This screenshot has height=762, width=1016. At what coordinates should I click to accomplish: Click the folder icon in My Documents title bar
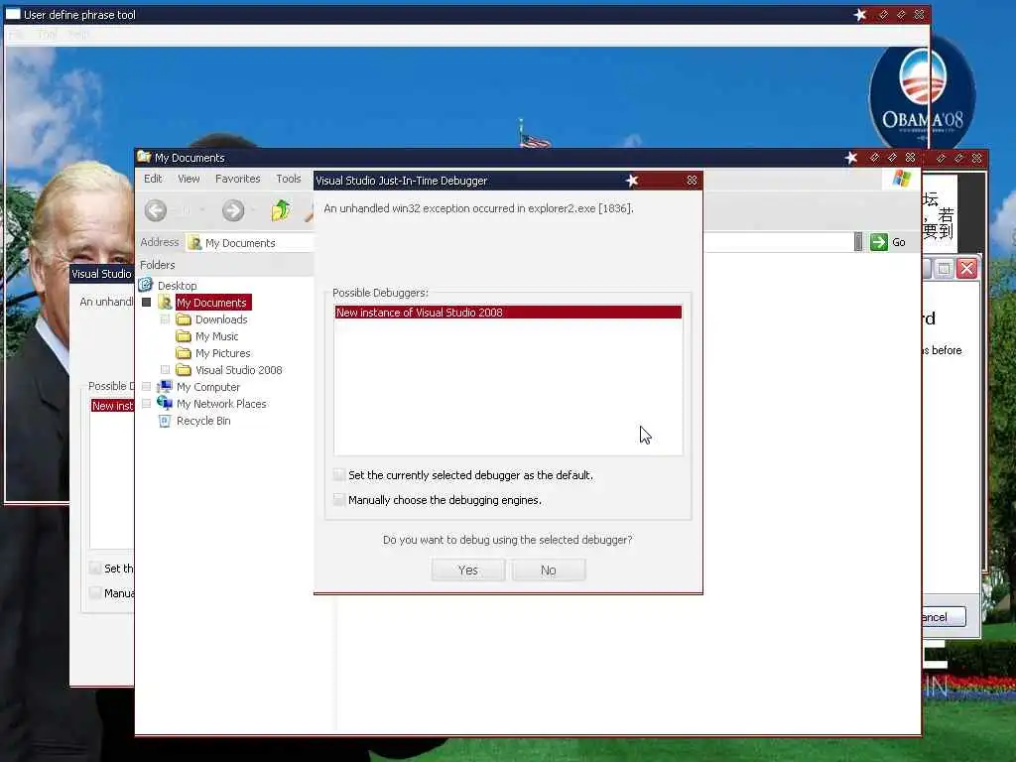coord(144,157)
